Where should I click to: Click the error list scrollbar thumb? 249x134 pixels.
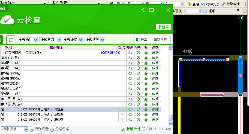(x=170, y=117)
